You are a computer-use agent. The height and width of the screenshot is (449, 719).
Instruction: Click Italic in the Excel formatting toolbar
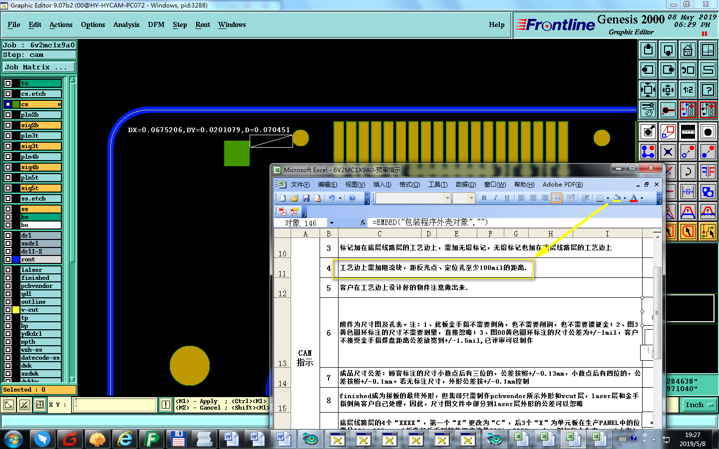[x=495, y=198]
